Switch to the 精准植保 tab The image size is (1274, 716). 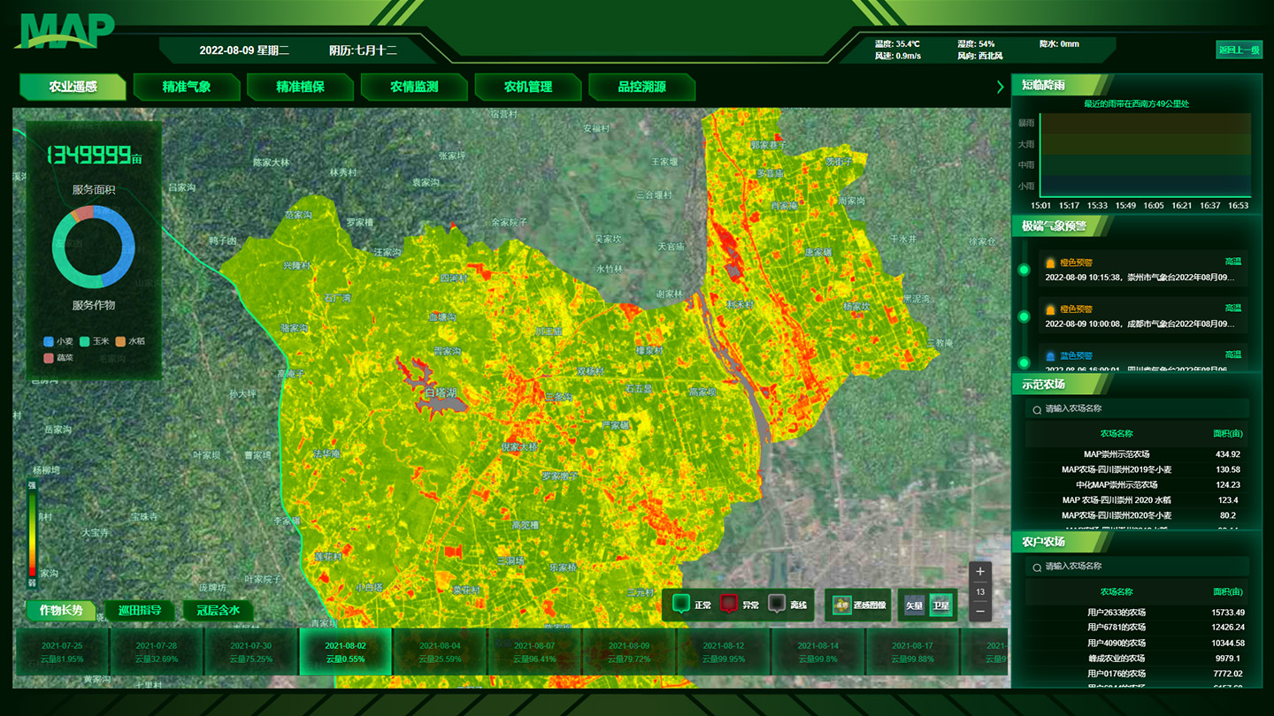tap(301, 87)
